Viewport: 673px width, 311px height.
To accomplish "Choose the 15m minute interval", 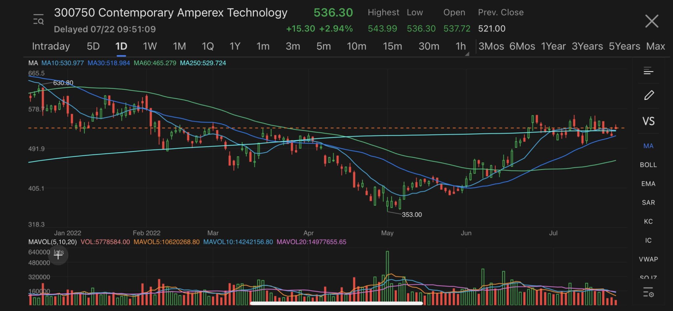I will click(x=392, y=46).
